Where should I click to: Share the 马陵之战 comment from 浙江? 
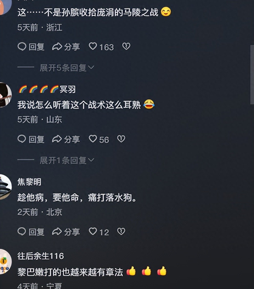(66, 47)
